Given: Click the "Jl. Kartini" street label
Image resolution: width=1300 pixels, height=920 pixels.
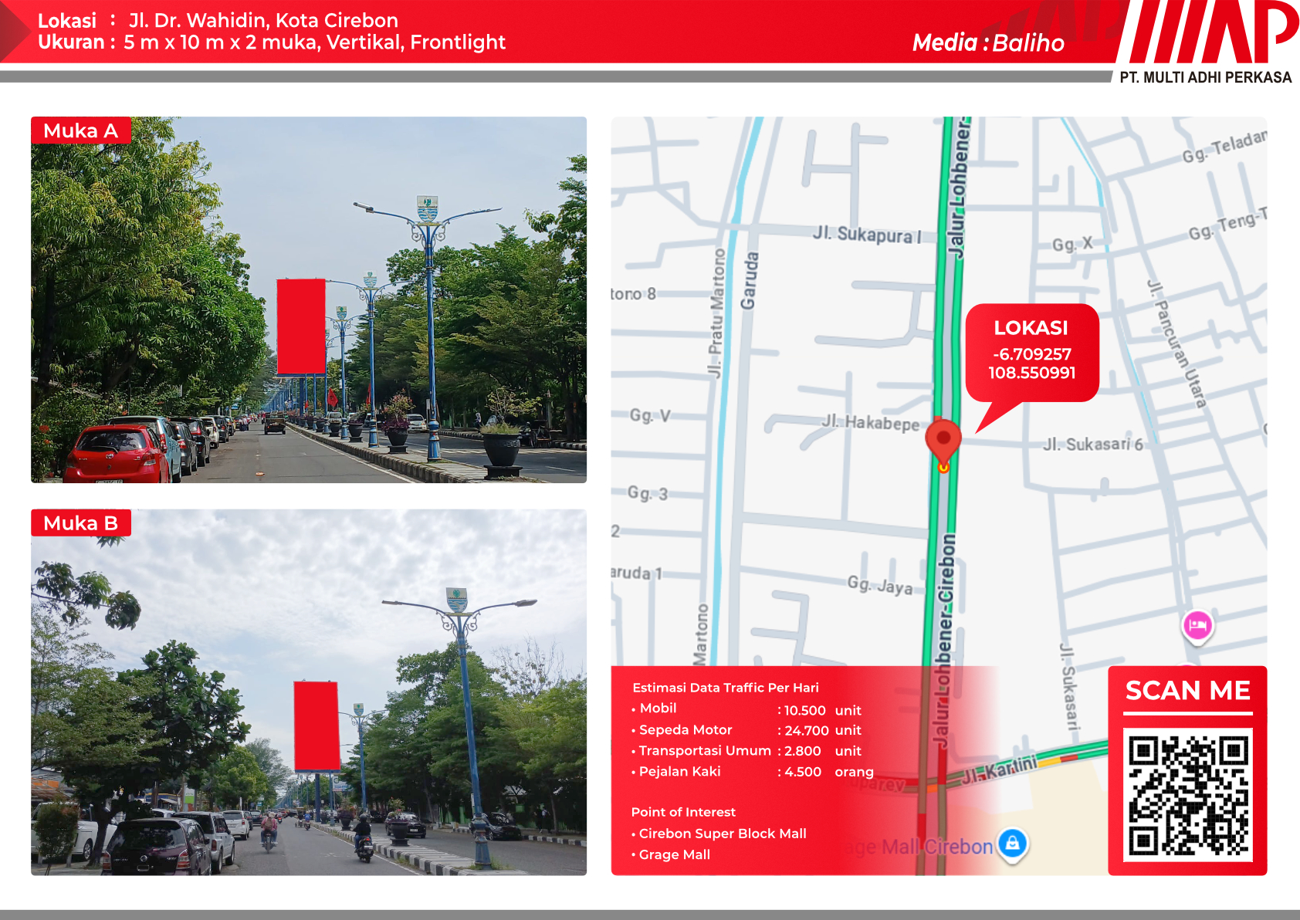Looking at the screenshot, I should [1000, 769].
